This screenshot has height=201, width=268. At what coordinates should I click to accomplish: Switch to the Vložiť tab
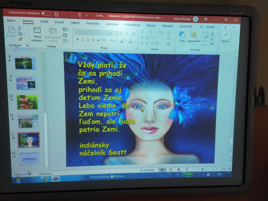pos(44,21)
